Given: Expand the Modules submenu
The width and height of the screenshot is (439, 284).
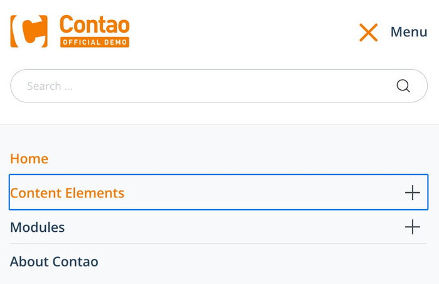Looking at the screenshot, I should click(412, 227).
